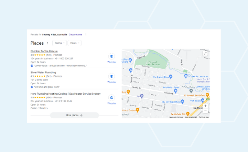Click the (496) review count
The height and width of the screenshot is (152, 248).
click(49, 98)
